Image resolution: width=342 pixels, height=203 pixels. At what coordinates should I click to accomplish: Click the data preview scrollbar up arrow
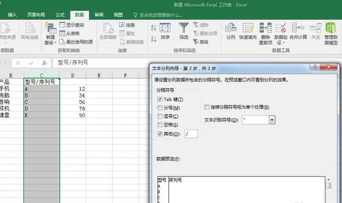329,179
